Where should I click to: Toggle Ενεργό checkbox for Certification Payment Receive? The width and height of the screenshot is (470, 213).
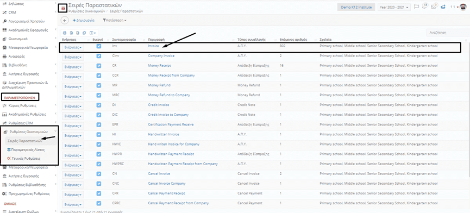(99, 125)
